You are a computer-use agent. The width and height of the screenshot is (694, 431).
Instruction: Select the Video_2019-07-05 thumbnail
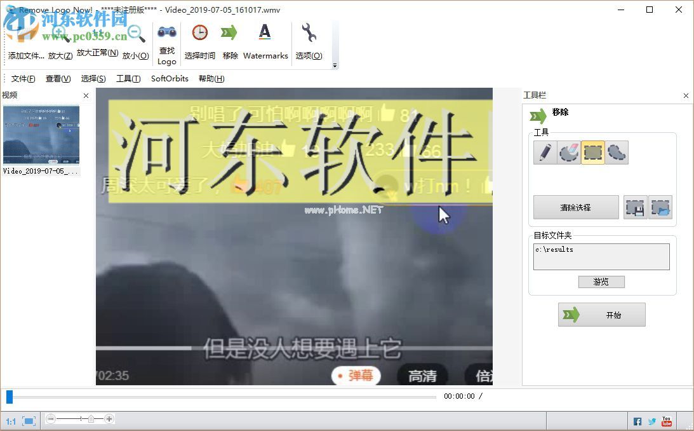[41, 135]
